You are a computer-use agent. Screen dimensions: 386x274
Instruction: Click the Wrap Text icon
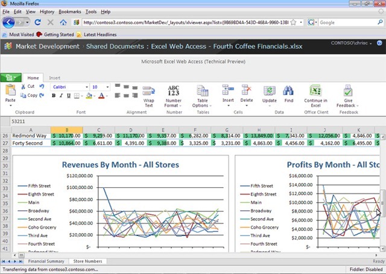point(149,91)
